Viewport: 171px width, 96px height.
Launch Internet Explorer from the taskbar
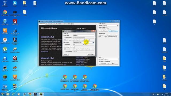point(13,94)
